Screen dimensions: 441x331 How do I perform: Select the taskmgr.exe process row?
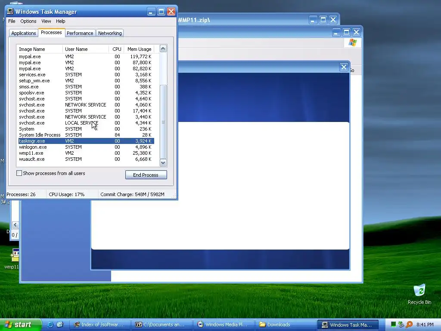pos(86,141)
